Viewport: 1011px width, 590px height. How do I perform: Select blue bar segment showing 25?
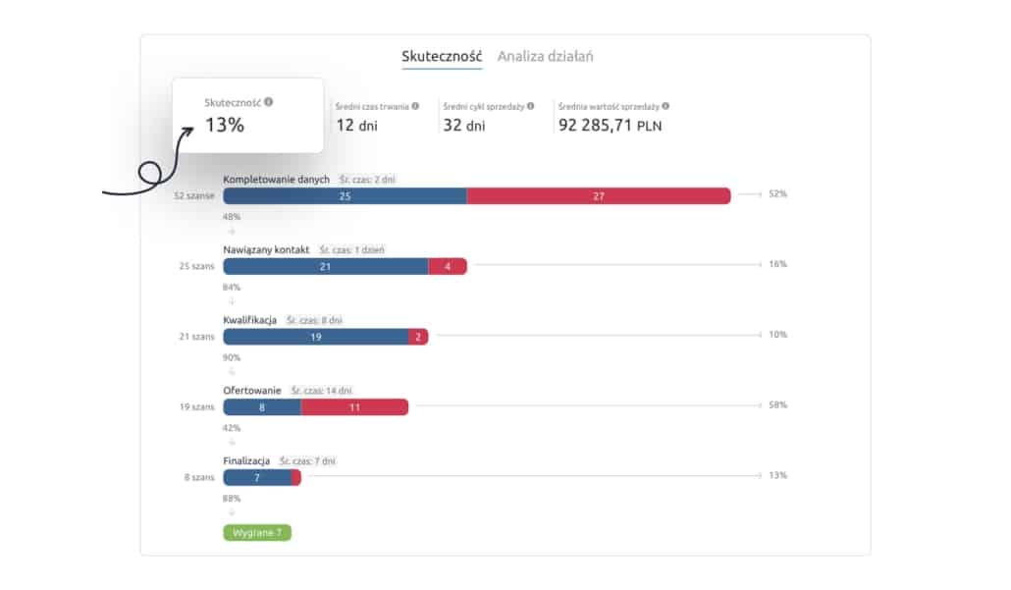tap(345, 196)
